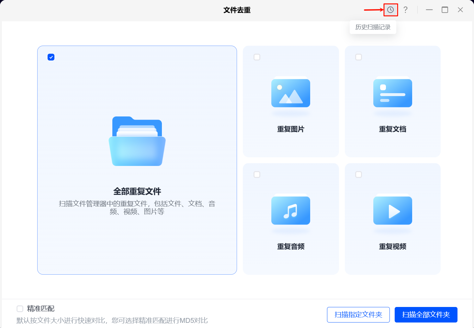Maximize the 文件去重 window

(x=445, y=10)
